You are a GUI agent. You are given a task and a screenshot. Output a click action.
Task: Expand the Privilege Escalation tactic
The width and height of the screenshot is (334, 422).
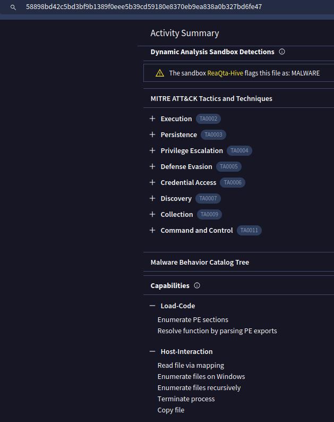(152, 150)
